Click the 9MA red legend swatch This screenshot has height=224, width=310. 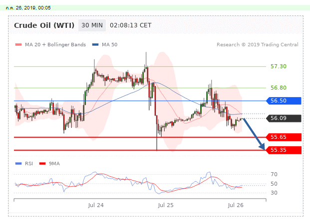(42, 163)
